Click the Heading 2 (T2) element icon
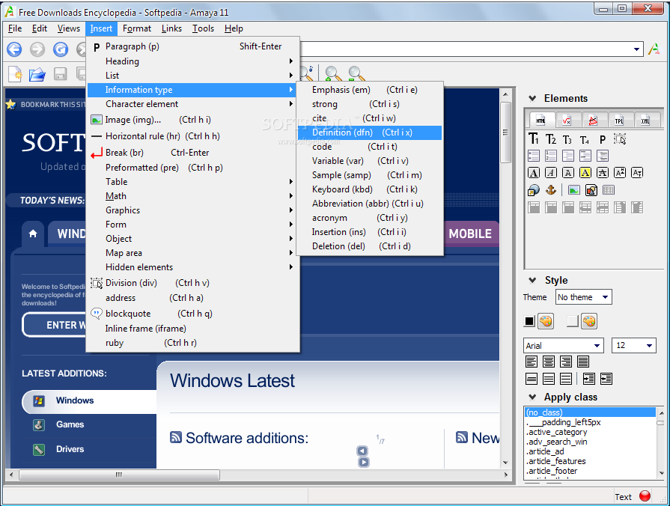The height and width of the screenshot is (506, 670). pos(551,139)
